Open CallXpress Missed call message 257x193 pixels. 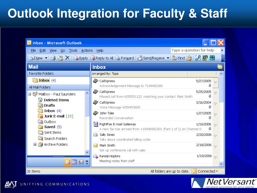152,94
